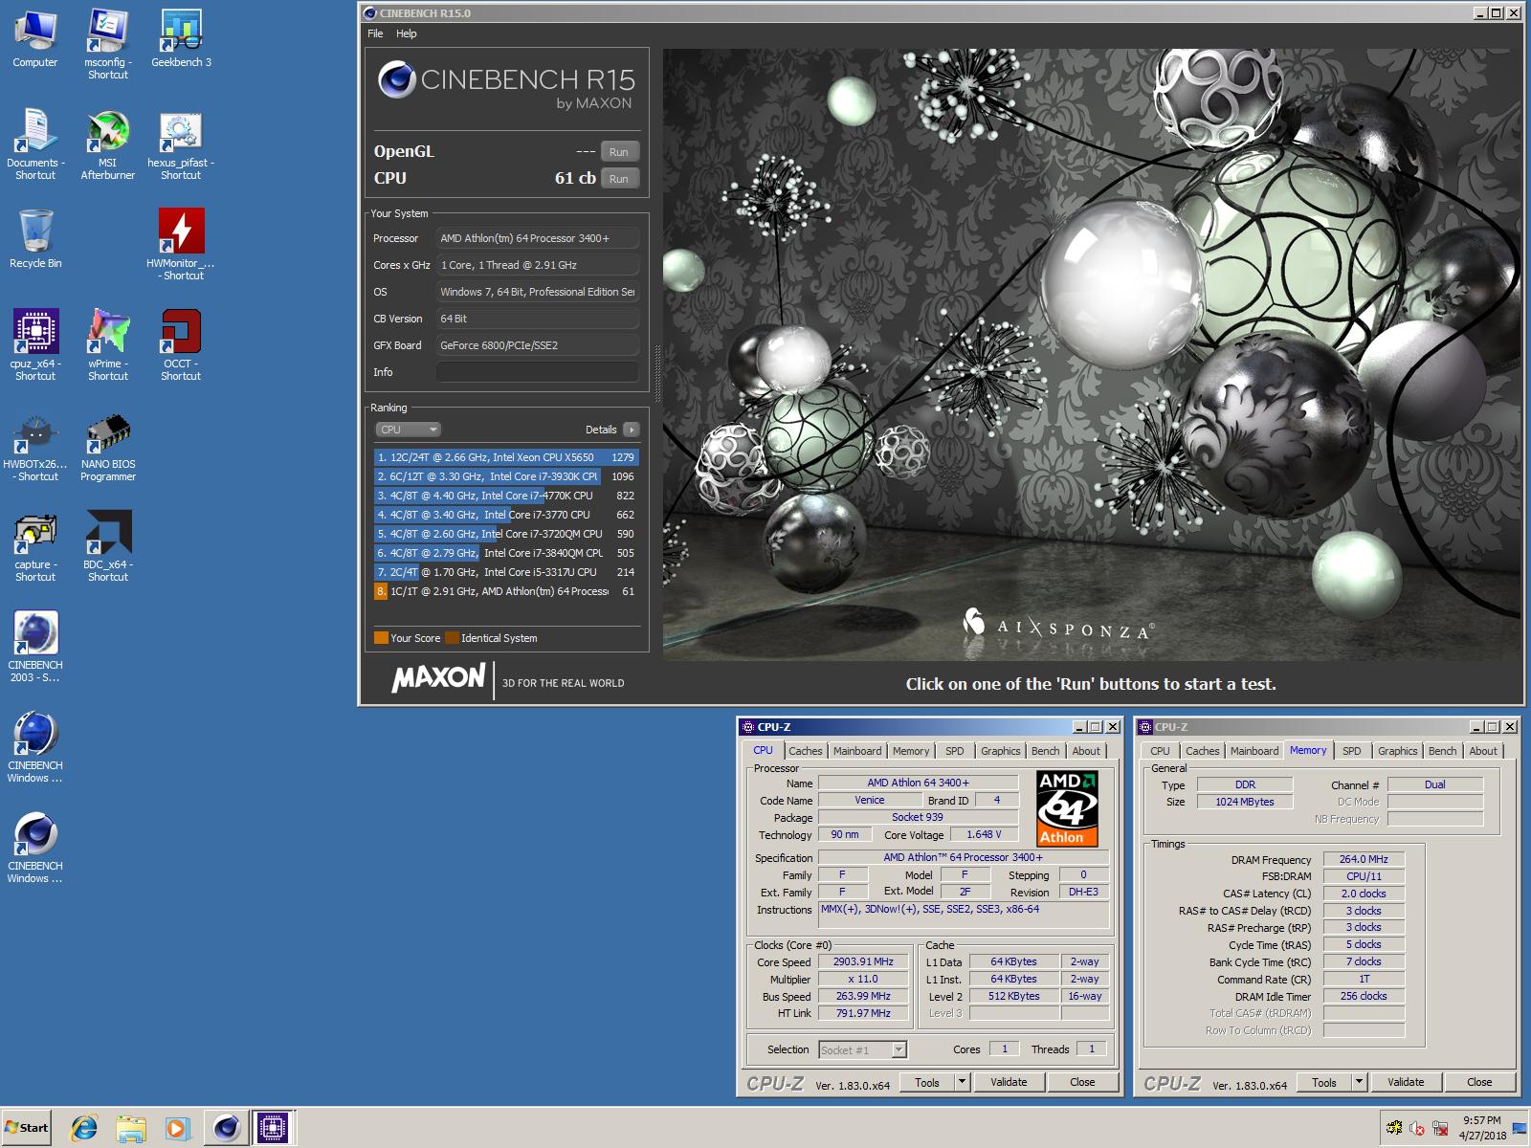
Task: Open Internet Explorer from taskbar
Action: [84, 1128]
